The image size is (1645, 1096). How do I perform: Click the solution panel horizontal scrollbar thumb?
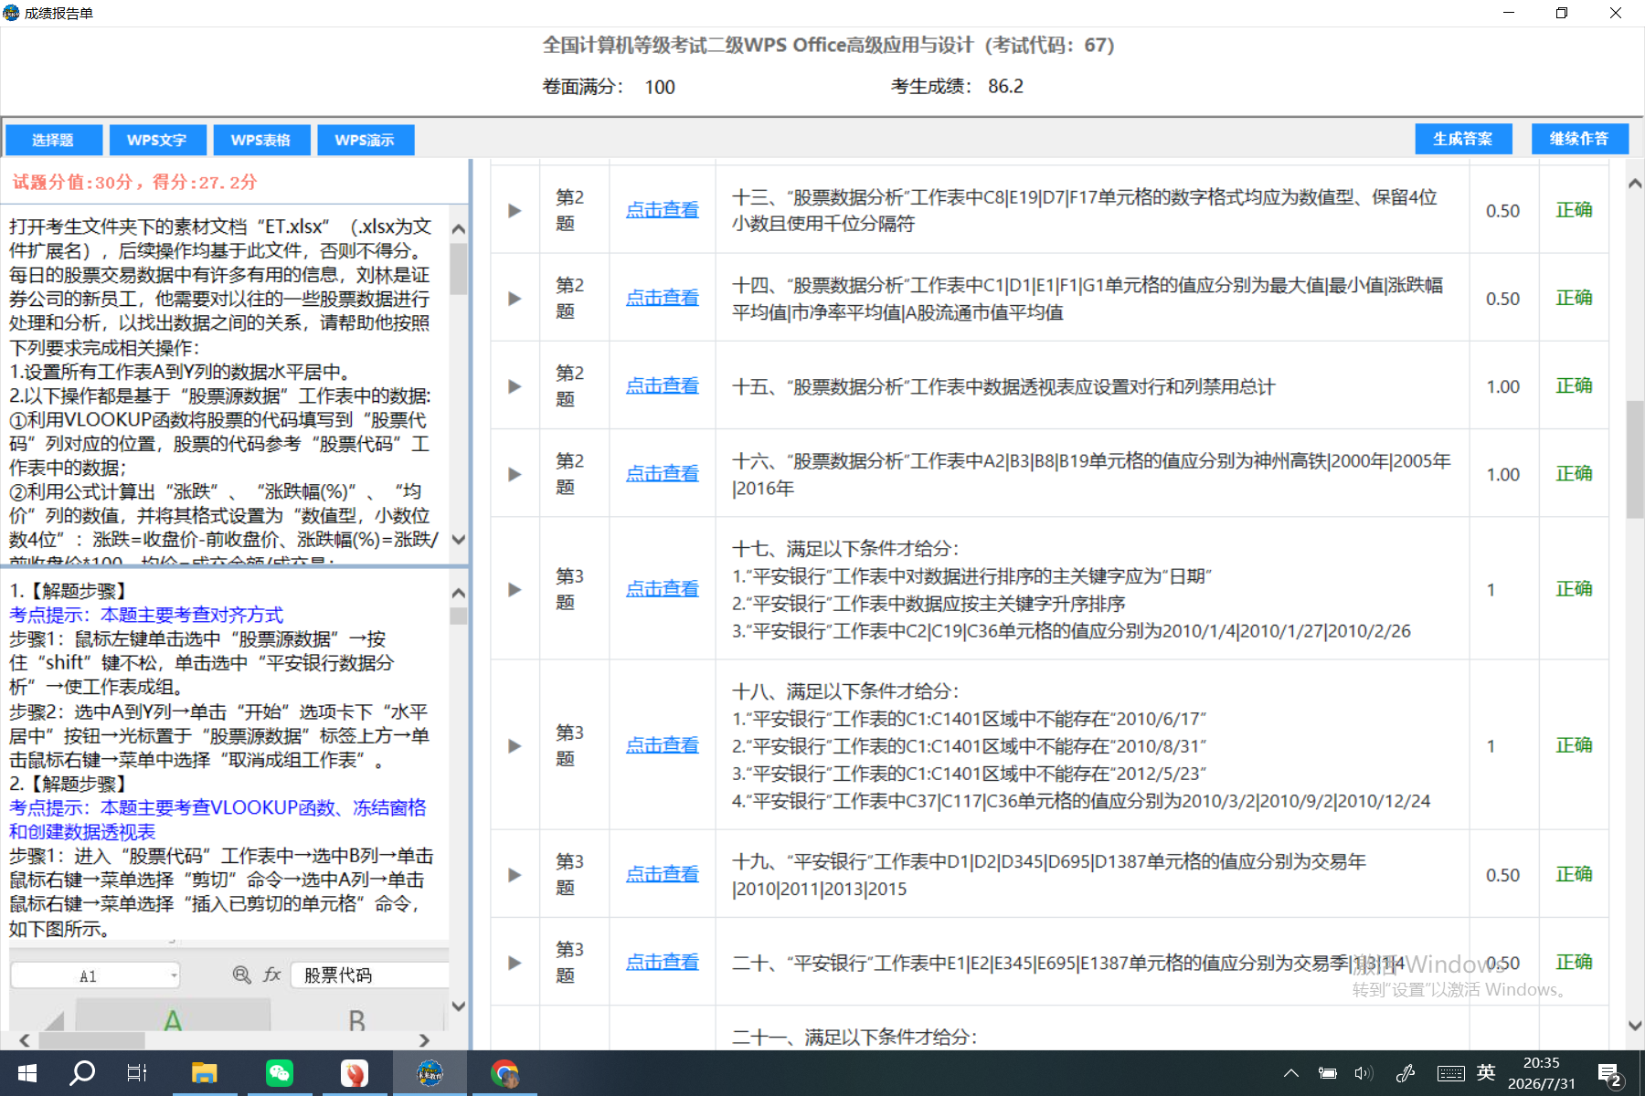(91, 1040)
